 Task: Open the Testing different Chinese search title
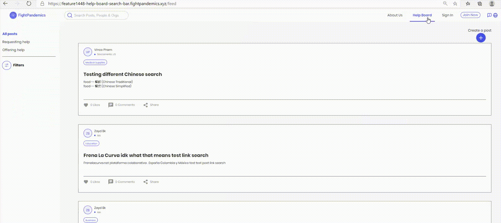(x=122, y=74)
